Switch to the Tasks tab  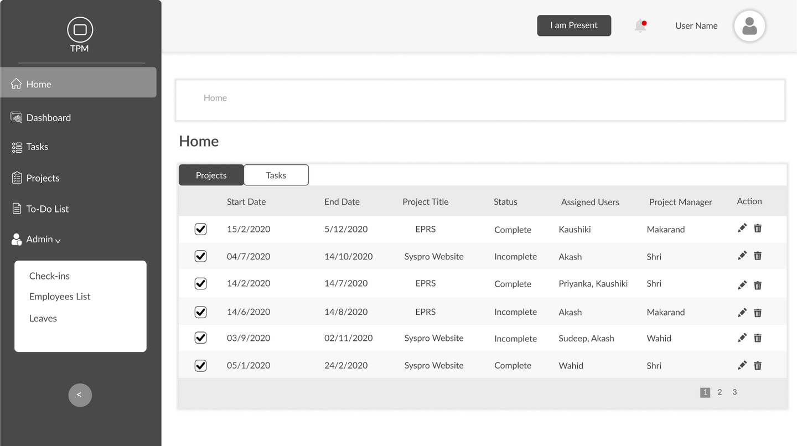(x=276, y=175)
